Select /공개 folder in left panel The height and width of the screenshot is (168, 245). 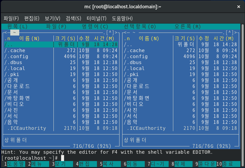tap(61, 80)
